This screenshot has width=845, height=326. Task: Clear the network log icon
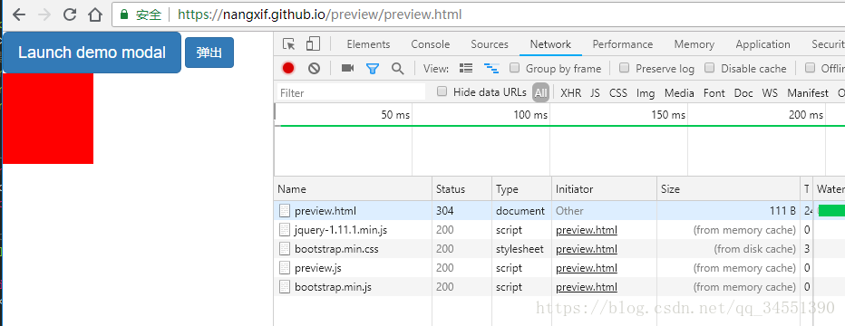coord(315,68)
